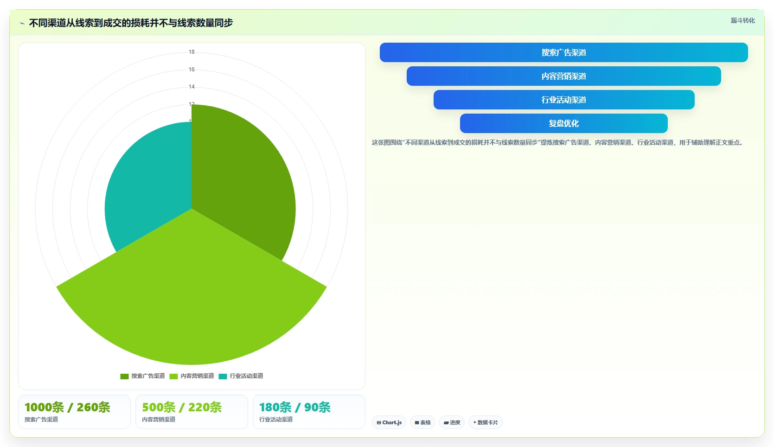This screenshot has width=774, height=447.
Task: Click 内容营销渠道 legend label
Action: [197, 376]
